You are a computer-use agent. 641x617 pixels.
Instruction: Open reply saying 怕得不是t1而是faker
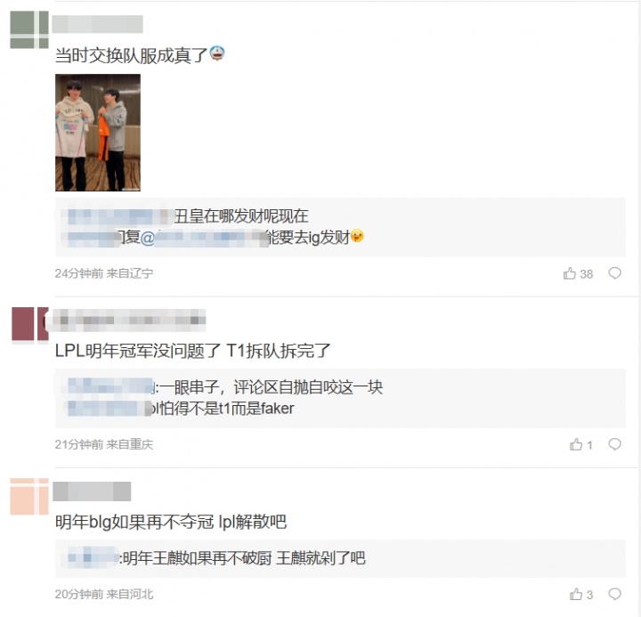click(181, 408)
